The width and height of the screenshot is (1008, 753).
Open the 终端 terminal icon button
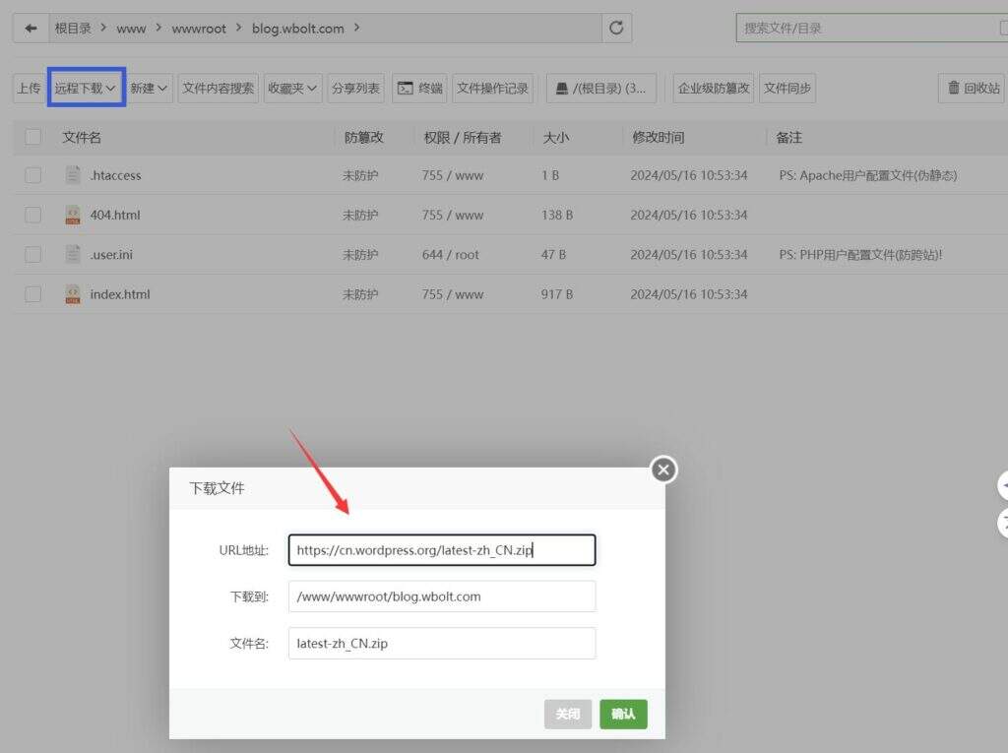point(419,88)
